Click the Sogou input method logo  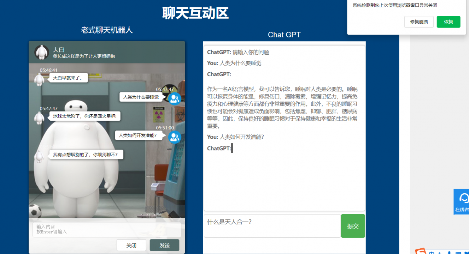click(421, 252)
